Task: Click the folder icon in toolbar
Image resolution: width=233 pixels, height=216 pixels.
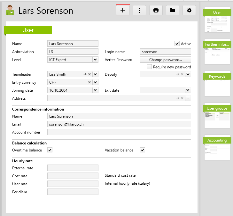Action: [173, 10]
